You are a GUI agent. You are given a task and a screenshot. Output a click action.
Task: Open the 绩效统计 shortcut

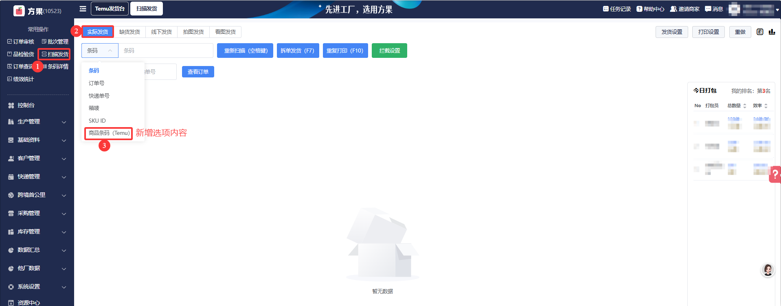[x=21, y=79]
